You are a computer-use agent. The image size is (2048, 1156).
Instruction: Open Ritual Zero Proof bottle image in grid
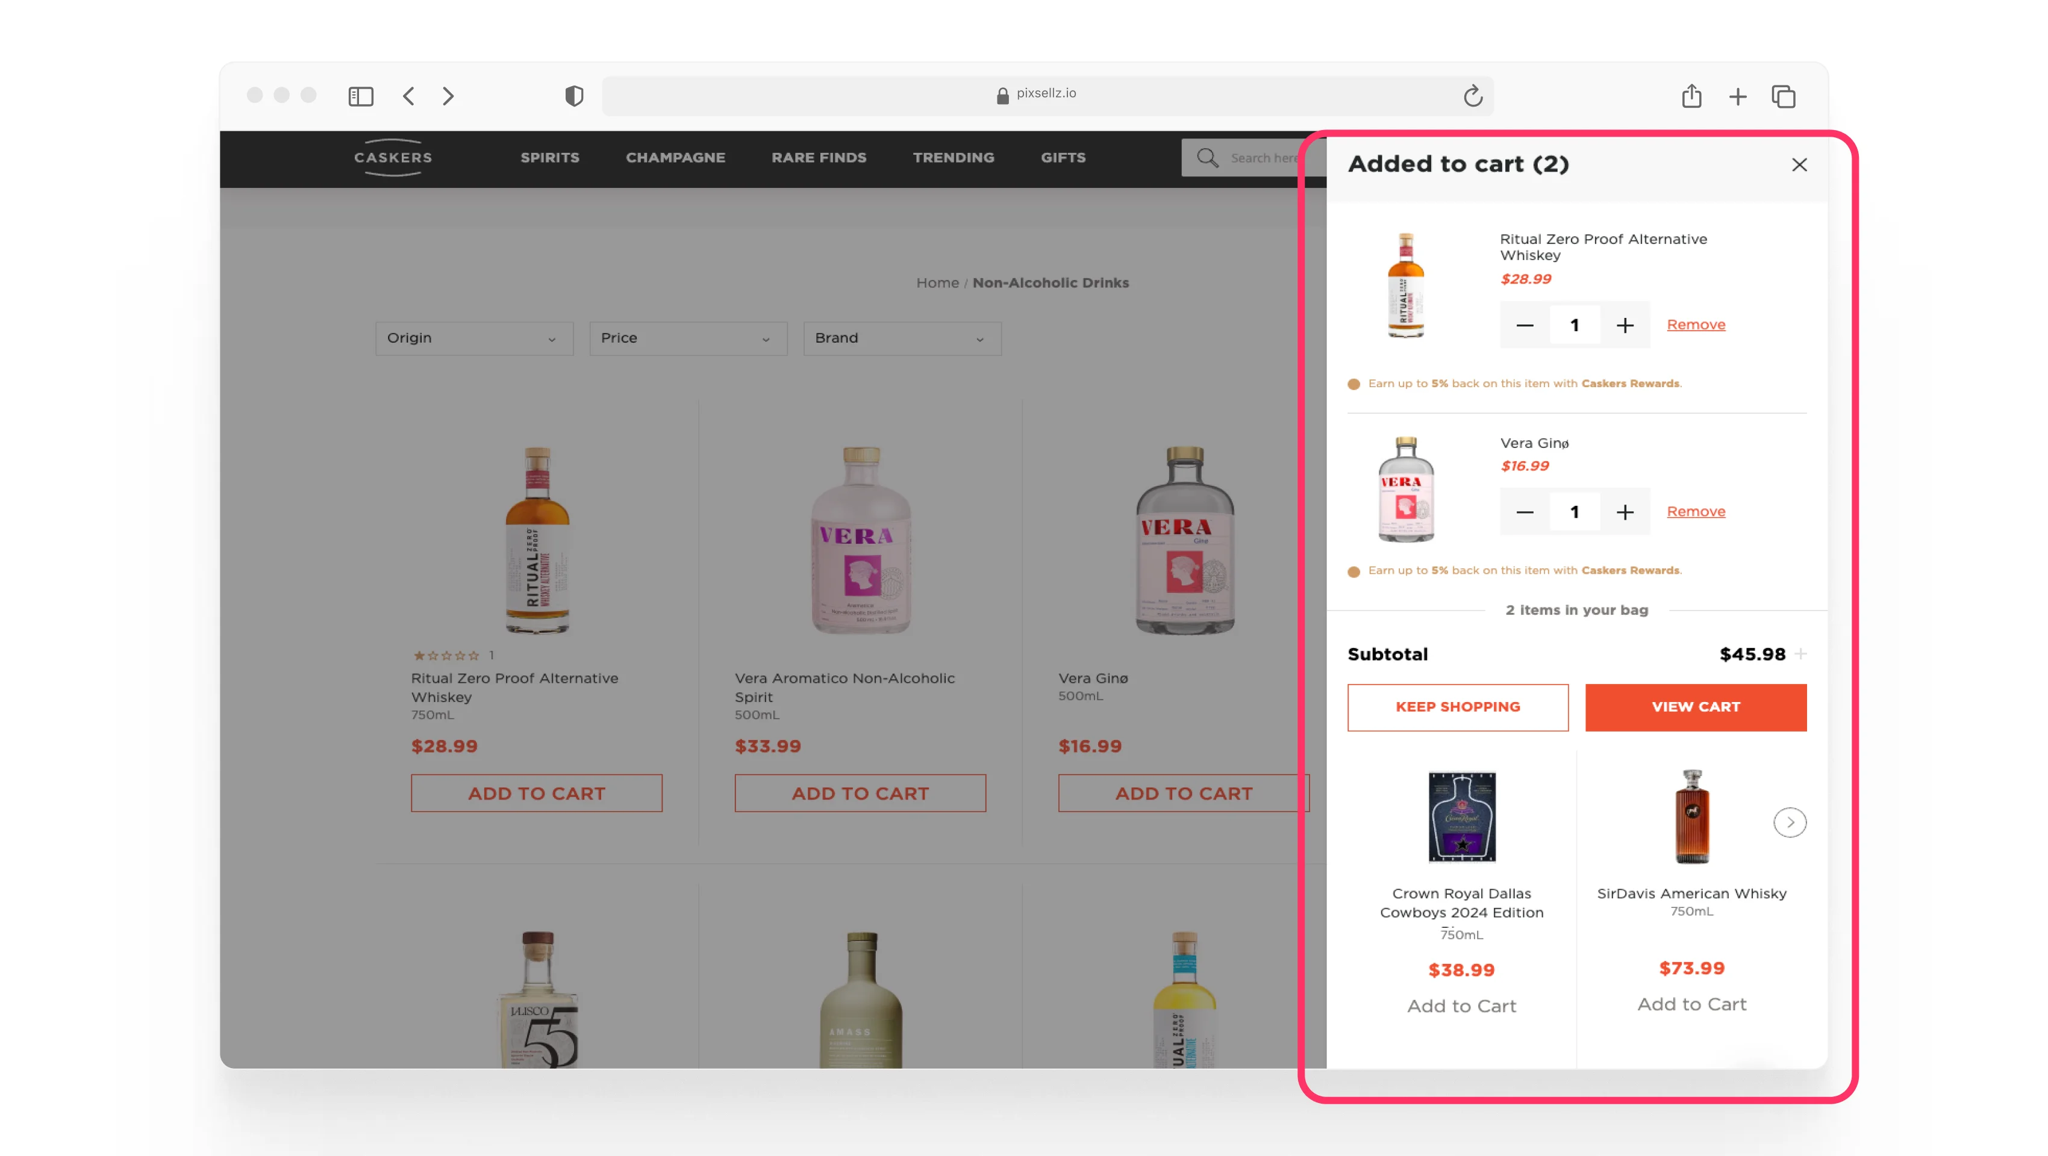click(537, 539)
